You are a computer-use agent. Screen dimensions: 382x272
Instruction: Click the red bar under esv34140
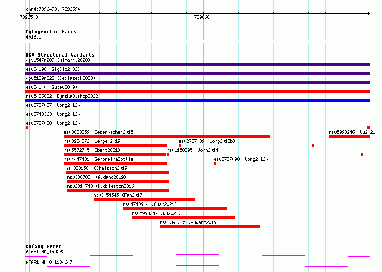click(x=197, y=91)
